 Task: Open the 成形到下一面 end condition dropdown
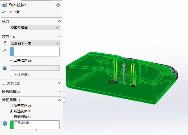(34, 43)
